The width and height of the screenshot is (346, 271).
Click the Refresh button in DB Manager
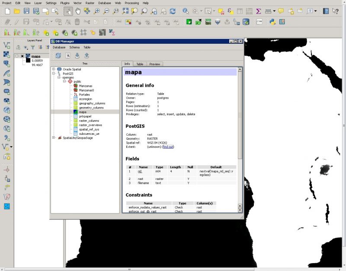click(x=58, y=56)
